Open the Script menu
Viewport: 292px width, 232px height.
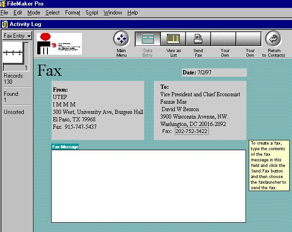(x=92, y=13)
